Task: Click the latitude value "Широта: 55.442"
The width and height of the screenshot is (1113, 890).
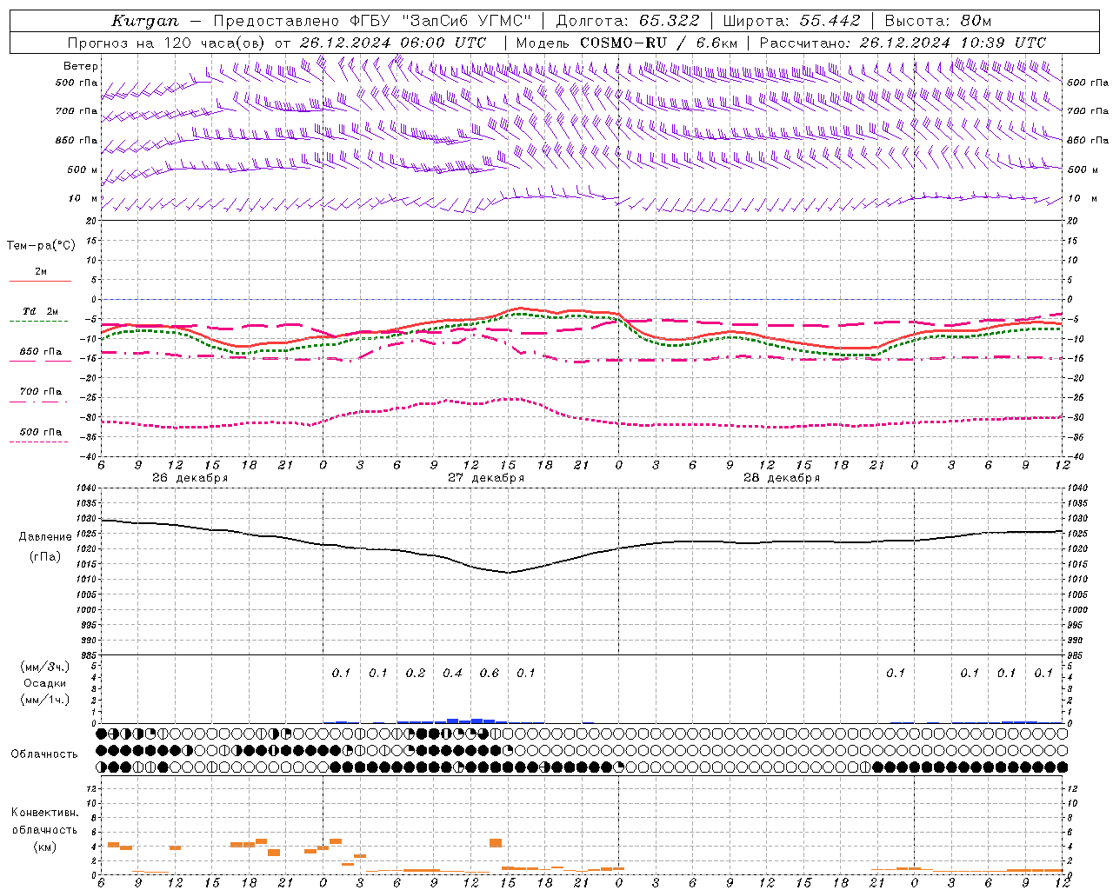Action: click(x=792, y=21)
